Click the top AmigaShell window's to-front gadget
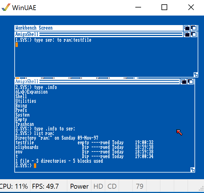The image size is (204, 193). (x=194, y=34)
